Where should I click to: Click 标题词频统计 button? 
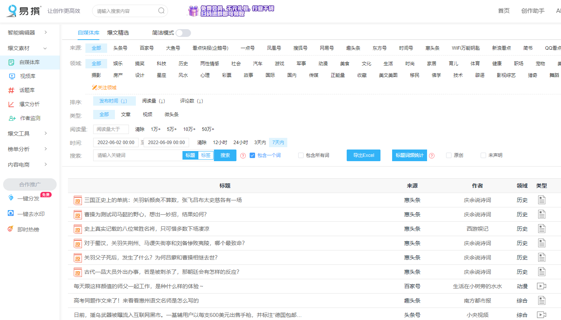click(410, 155)
